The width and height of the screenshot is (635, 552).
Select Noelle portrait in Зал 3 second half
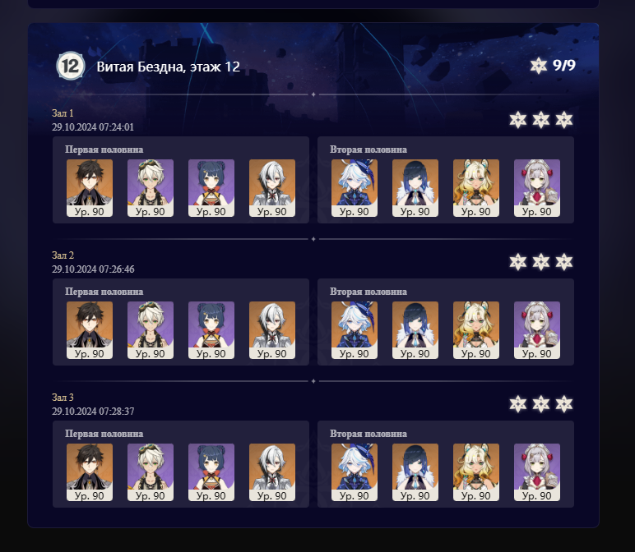(537, 472)
